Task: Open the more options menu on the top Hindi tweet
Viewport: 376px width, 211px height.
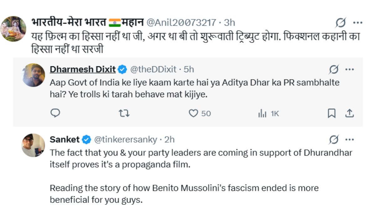Action: [358, 23]
